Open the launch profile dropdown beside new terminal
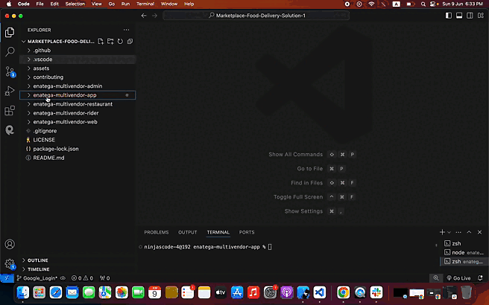This screenshot has height=305, width=489. (450, 232)
